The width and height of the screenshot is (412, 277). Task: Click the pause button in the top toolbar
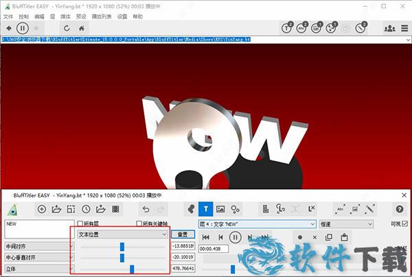pos(22,28)
